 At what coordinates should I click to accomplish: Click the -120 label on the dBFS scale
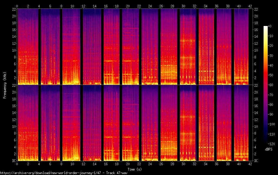[x=272, y=143]
